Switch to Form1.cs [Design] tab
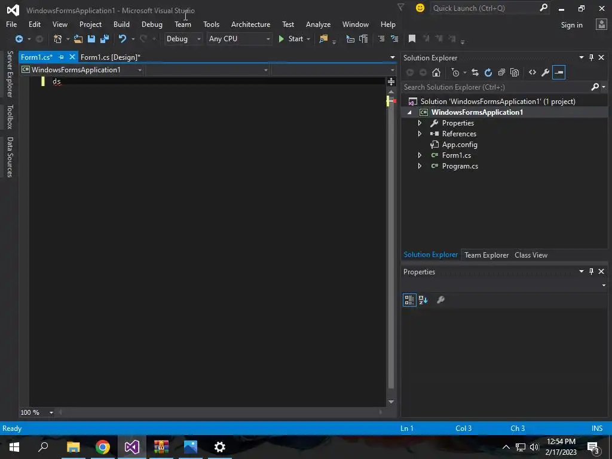612x459 pixels. click(x=111, y=57)
